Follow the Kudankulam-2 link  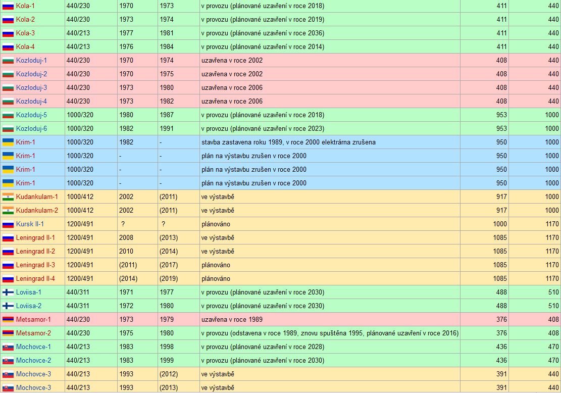pos(37,211)
